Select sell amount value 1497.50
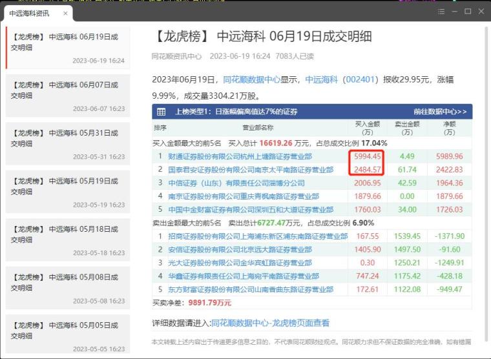This screenshot has width=491, height=359. pos(407,249)
